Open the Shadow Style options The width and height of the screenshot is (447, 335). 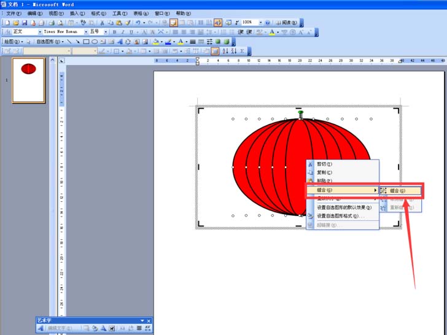(x=218, y=42)
